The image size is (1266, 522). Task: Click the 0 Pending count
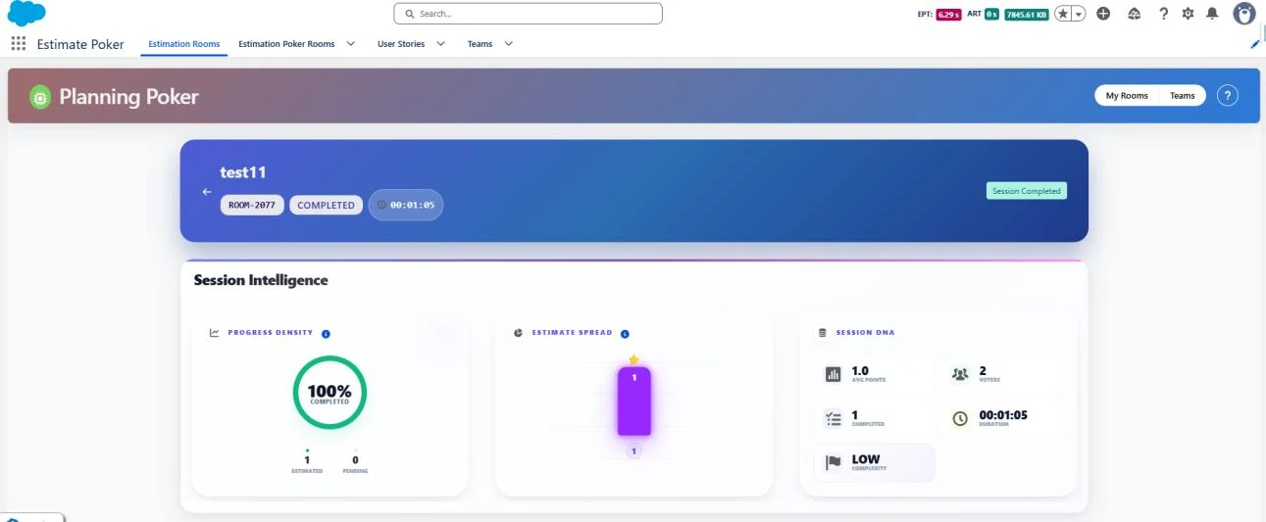click(x=355, y=459)
